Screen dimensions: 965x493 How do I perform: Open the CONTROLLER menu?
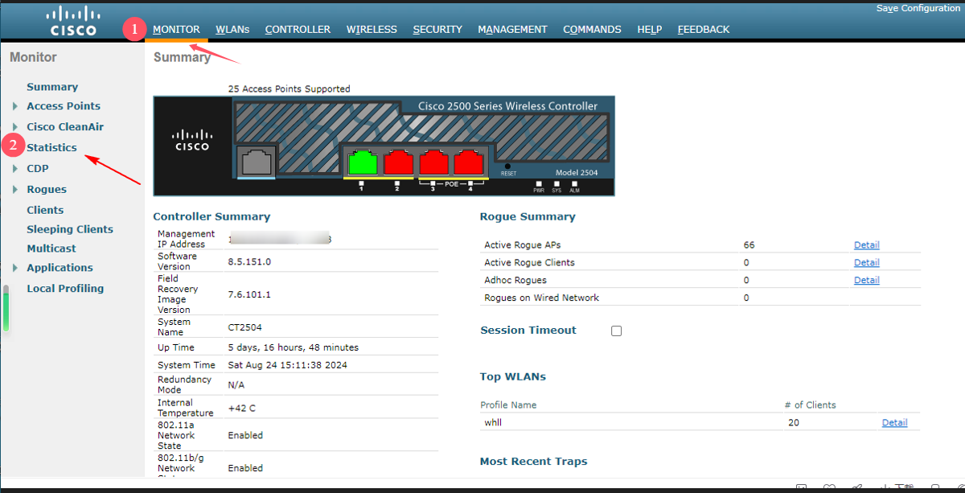click(x=298, y=29)
